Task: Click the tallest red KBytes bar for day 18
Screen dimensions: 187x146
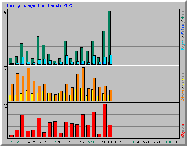Action: pos(104,120)
